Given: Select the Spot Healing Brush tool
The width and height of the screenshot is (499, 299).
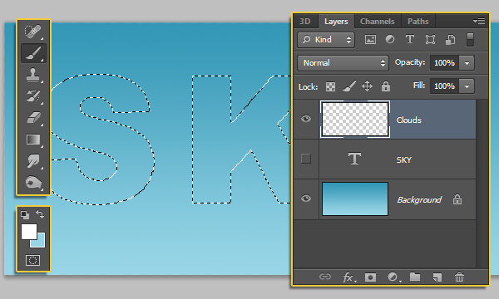Looking at the screenshot, I should (x=33, y=32).
